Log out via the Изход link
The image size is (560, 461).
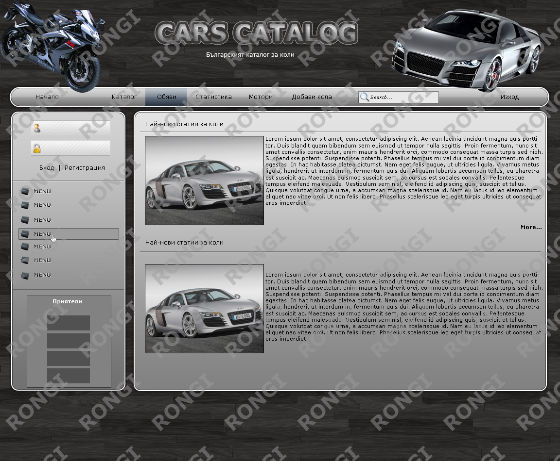pos(509,97)
